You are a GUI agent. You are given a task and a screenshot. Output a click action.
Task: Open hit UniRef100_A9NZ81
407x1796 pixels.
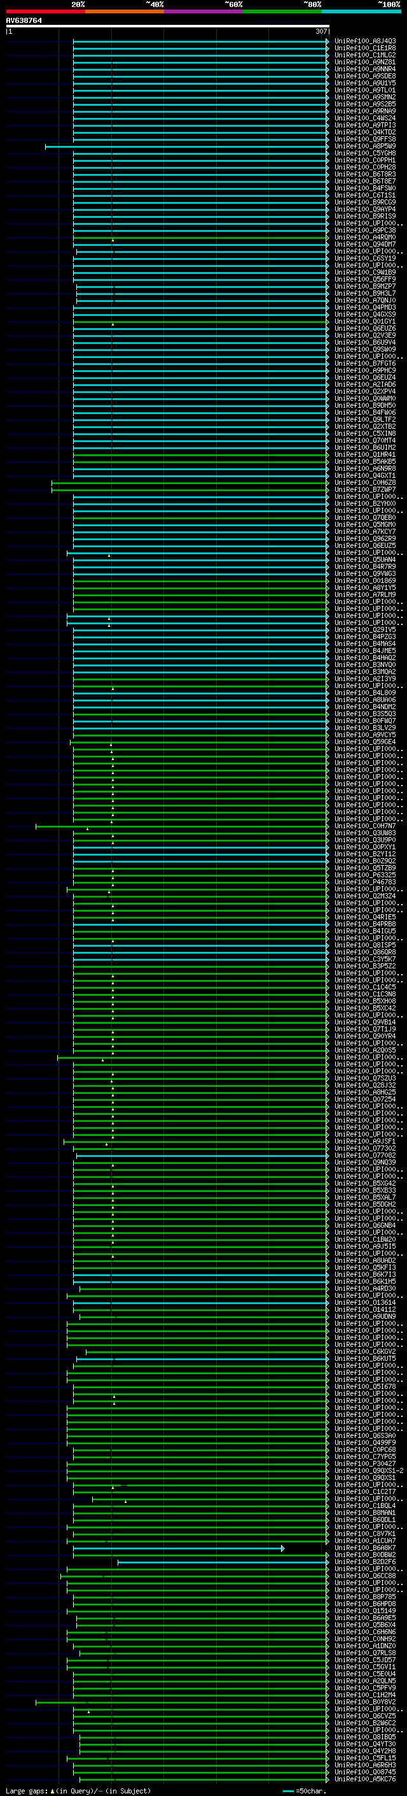pyautogui.click(x=364, y=62)
